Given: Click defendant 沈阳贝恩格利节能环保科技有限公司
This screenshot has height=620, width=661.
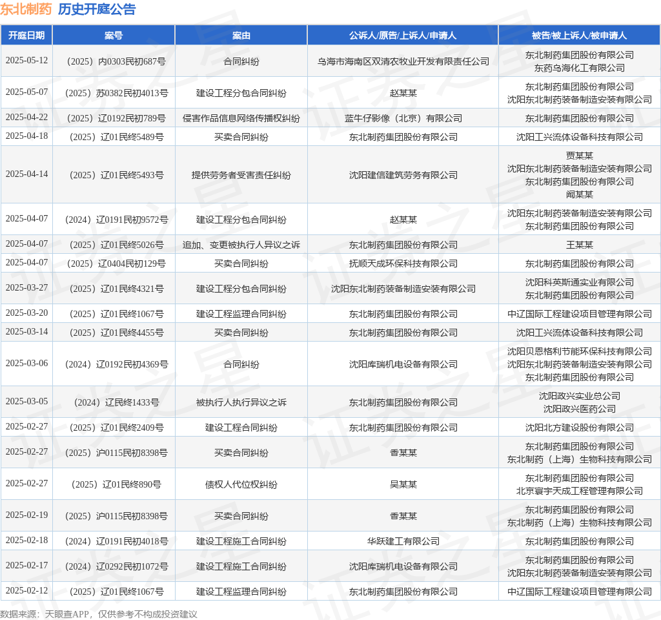Looking at the screenshot, I should point(579,351).
